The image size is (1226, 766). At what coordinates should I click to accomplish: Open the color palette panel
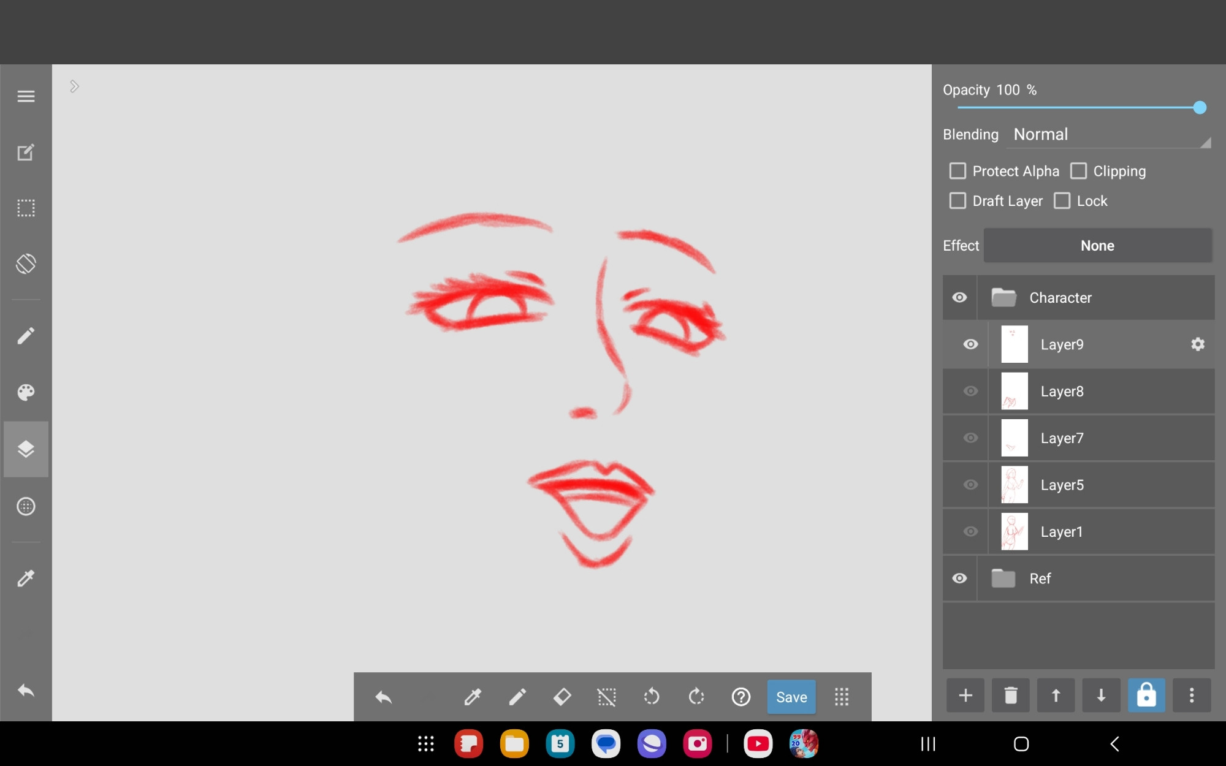[26, 392]
